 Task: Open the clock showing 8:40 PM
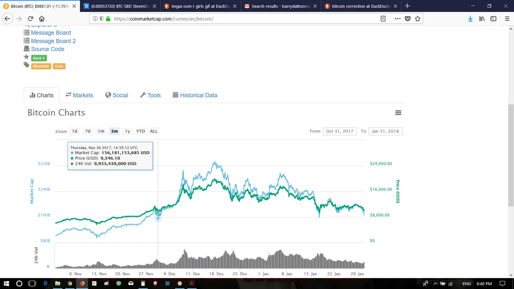(x=484, y=283)
